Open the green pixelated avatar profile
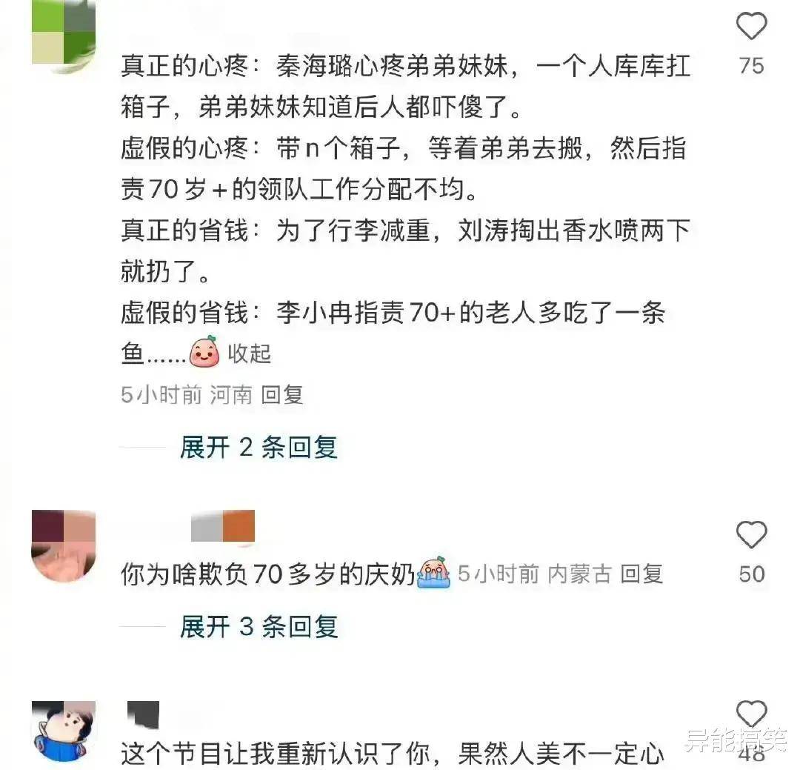The image size is (800, 770). (x=64, y=35)
